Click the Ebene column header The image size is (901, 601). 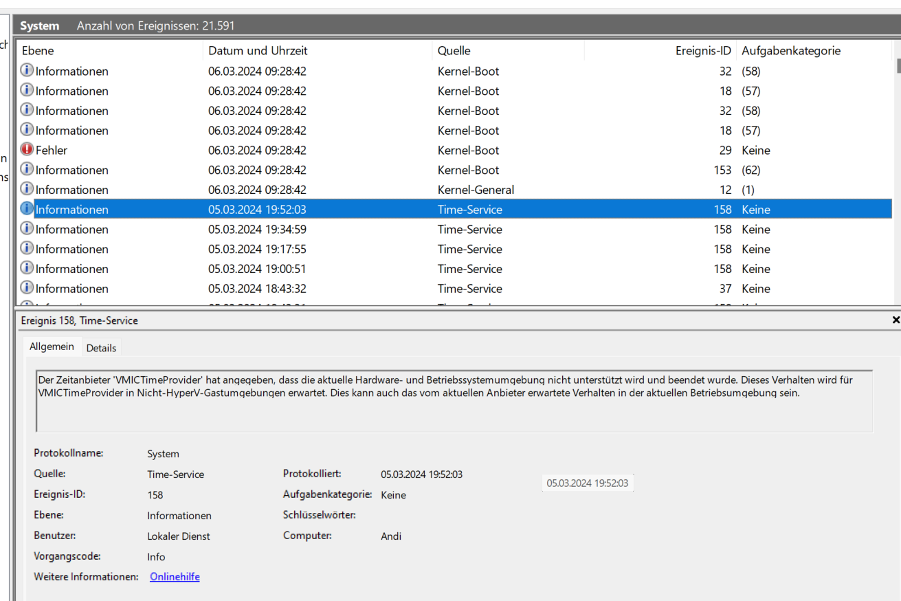pos(38,51)
